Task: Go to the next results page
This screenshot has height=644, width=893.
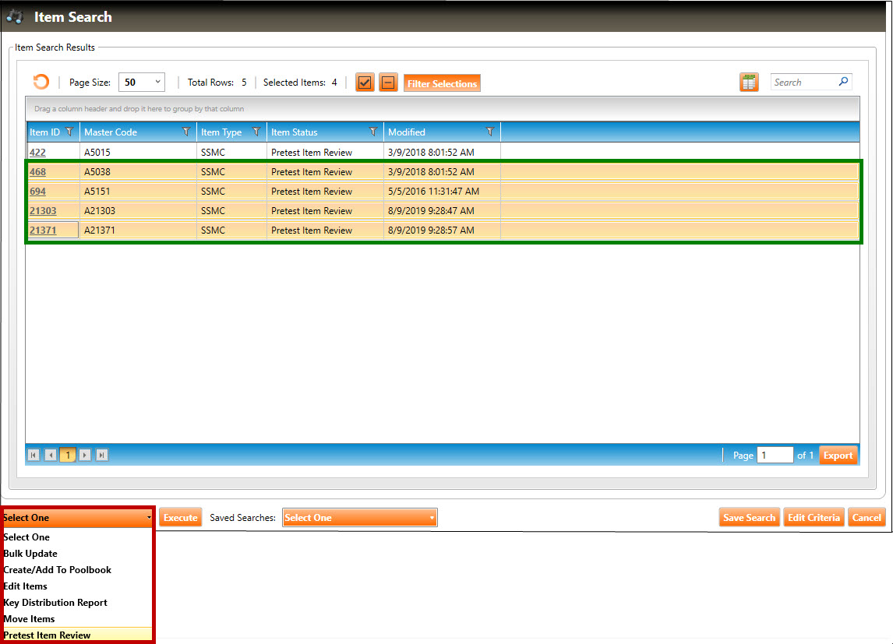Action: 85,456
